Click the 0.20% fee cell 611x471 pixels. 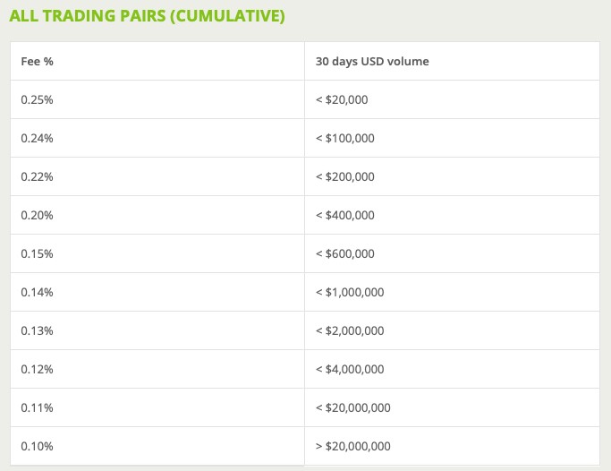[x=157, y=215]
